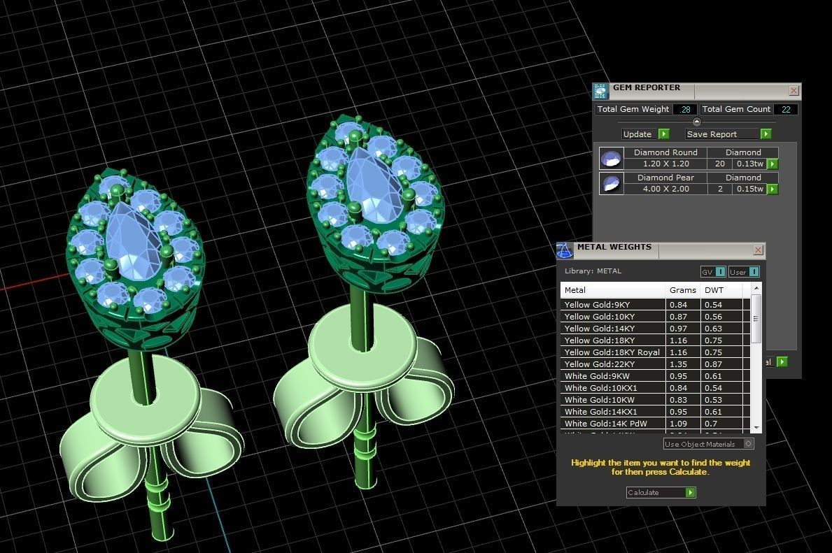Click the green arrow next to Save Report

(x=766, y=134)
